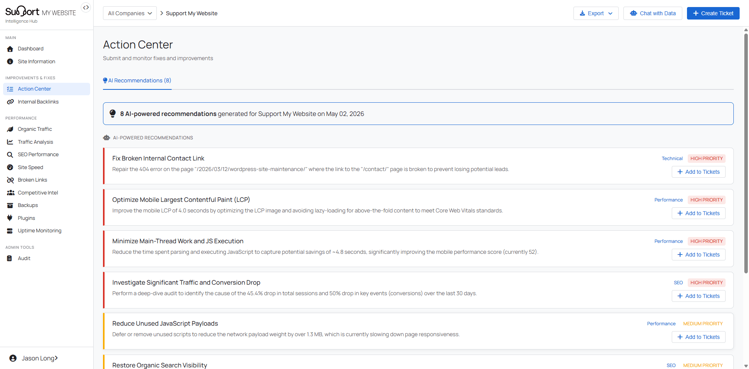This screenshot has width=749, height=369.
Task: Open the AI Recommendations (8) tab
Action: (137, 80)
